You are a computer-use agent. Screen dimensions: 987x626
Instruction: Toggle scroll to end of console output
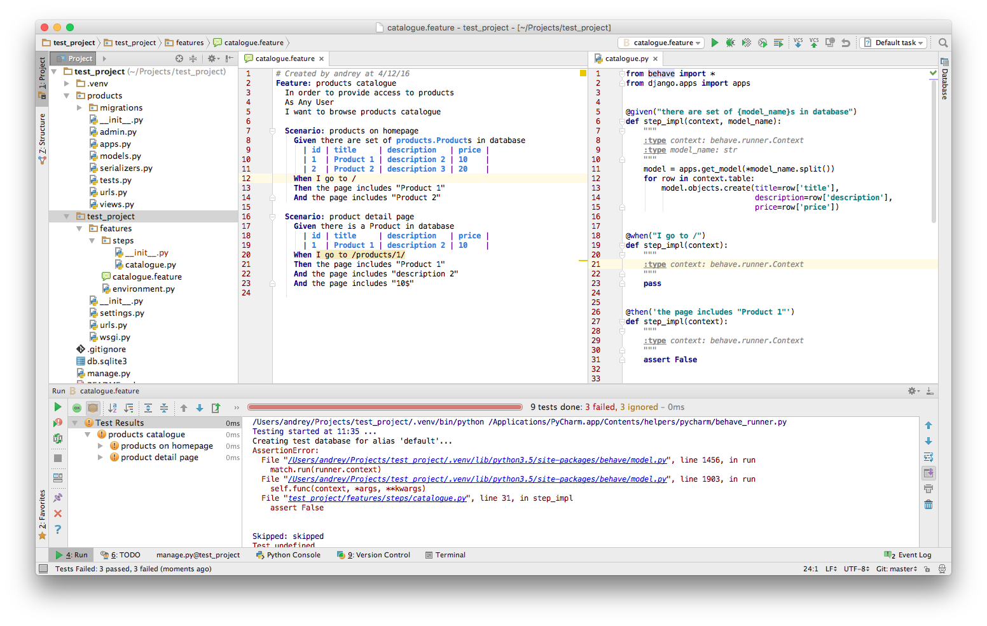point(928,473)
